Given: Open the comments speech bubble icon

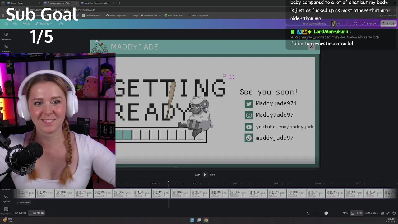Looking at the screenshot, I should (355, 24).
